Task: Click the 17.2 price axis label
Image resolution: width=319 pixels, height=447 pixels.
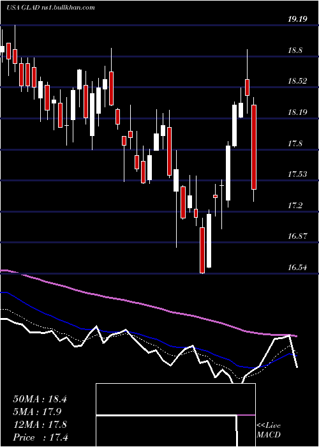Action: (295, 206)
